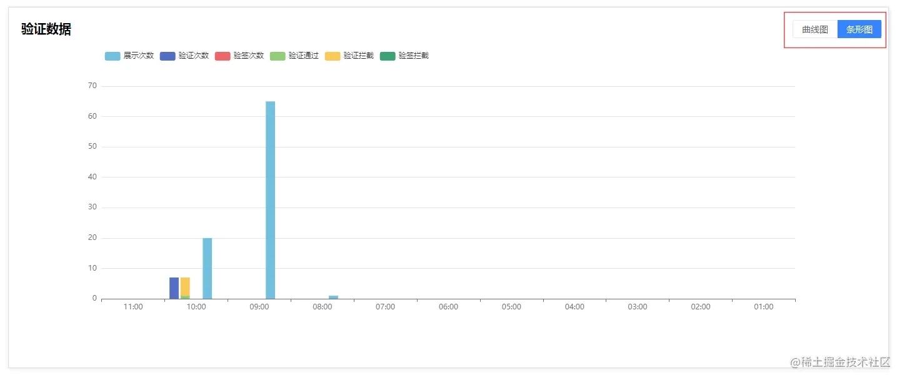Screen dimensions: 902x380
Task: Click the tall blue bar at 09:00
Action: point(270,200)
